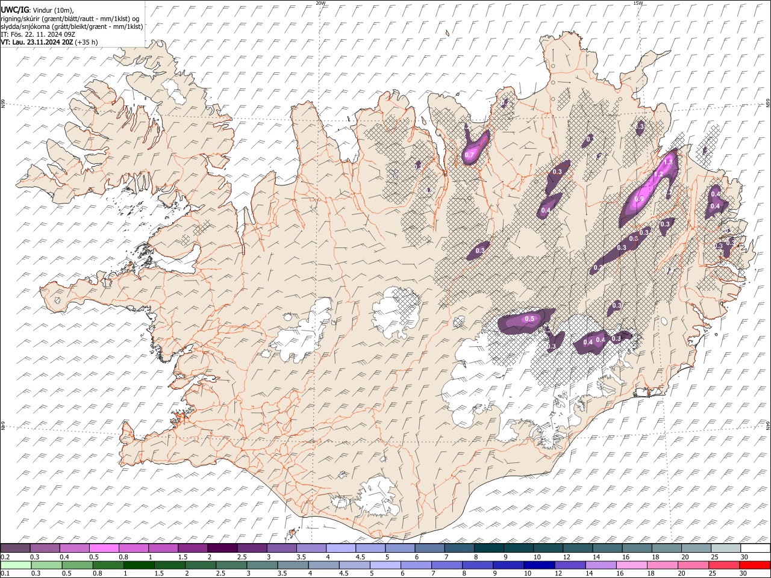Click the 20W longitude label
The height and width of the screenshot is (578, 771).
(x=320, y=3)
